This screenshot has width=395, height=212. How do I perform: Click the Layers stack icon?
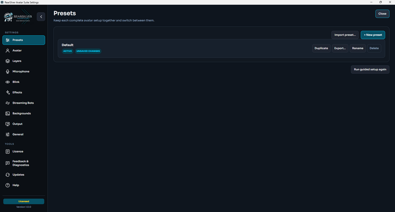click(x=8, y=61)
